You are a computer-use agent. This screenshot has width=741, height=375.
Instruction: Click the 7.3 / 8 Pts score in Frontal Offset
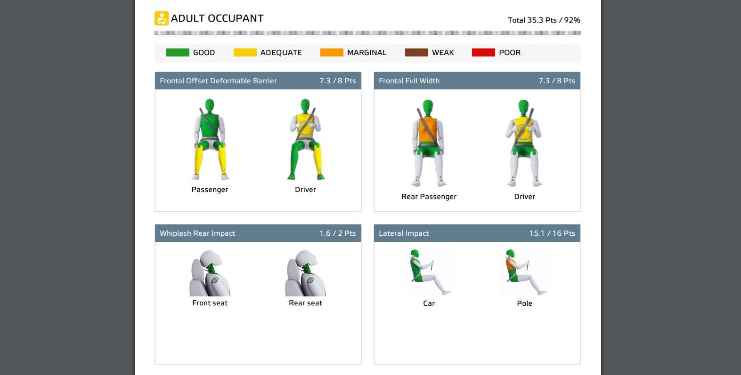click(338, 81)
